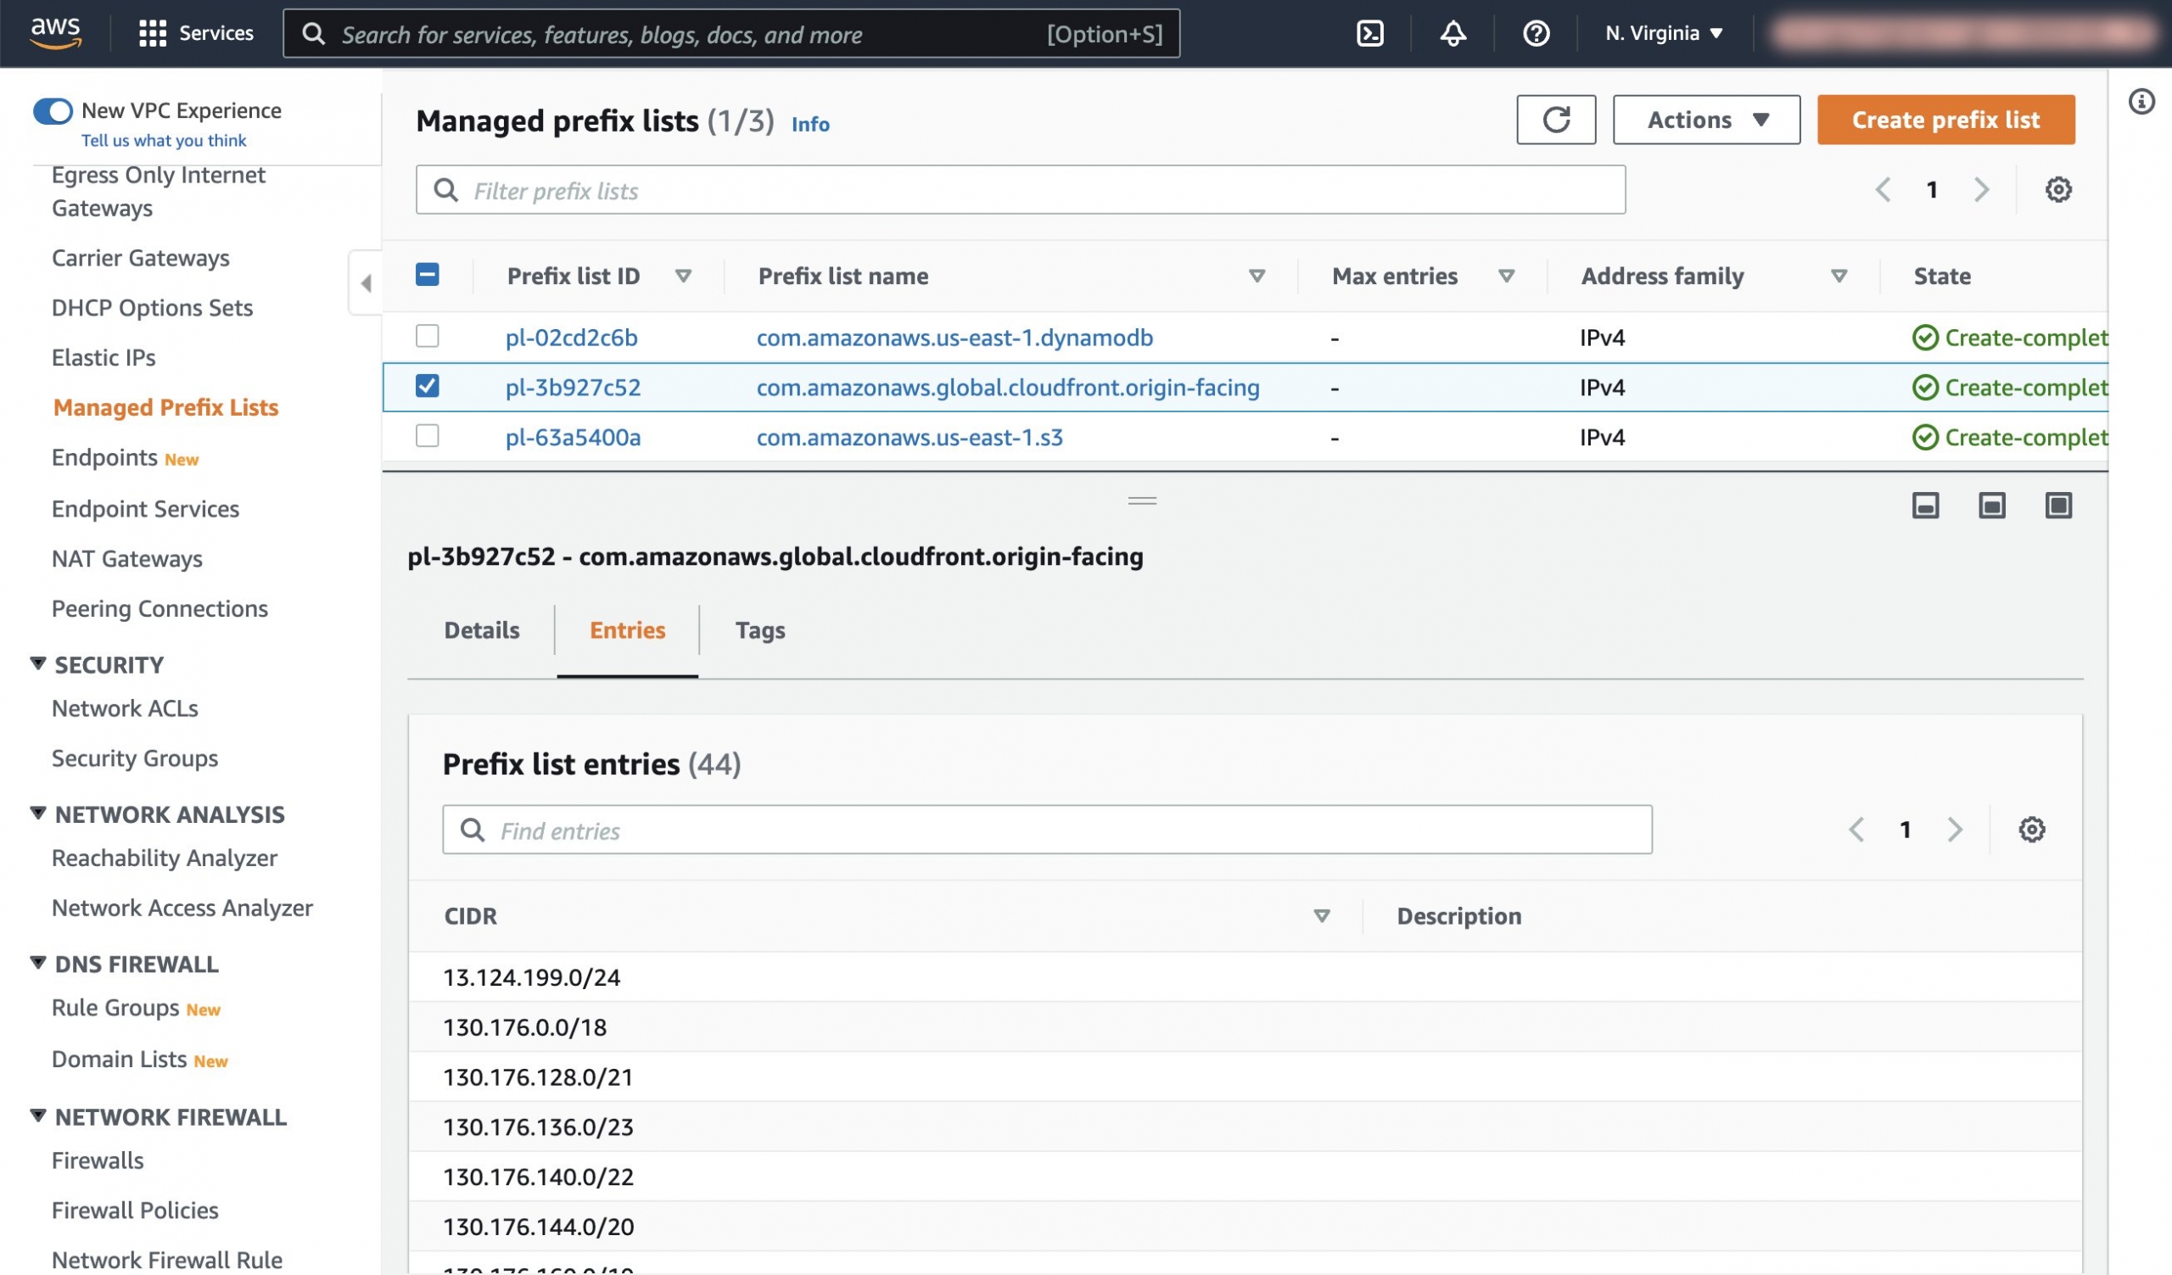The width and height of the screenshot is (2172, 1275).
Task: Open pl-3b927c52 prefix list ID link
Action: click(574, 387)
